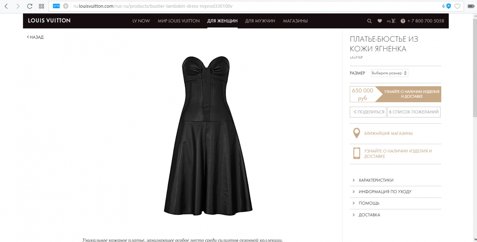Screen dimensions: 477x242
Task: Click the battery saver icon
Action: [x=470, y=6]
